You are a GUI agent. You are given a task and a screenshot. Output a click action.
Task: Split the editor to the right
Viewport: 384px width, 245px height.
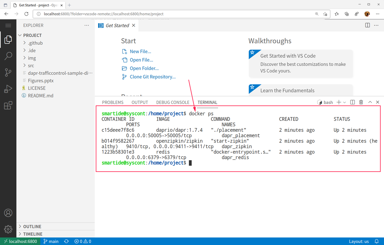tap(367, 26)
